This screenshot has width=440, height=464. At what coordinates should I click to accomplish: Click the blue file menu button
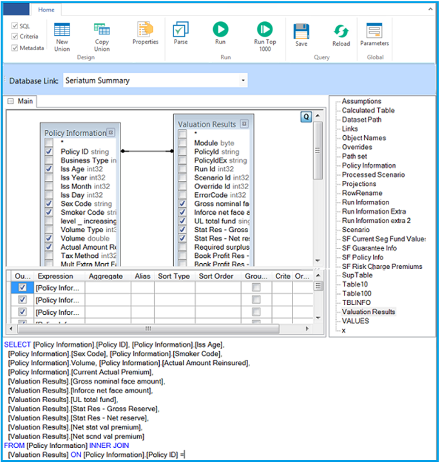16,9
